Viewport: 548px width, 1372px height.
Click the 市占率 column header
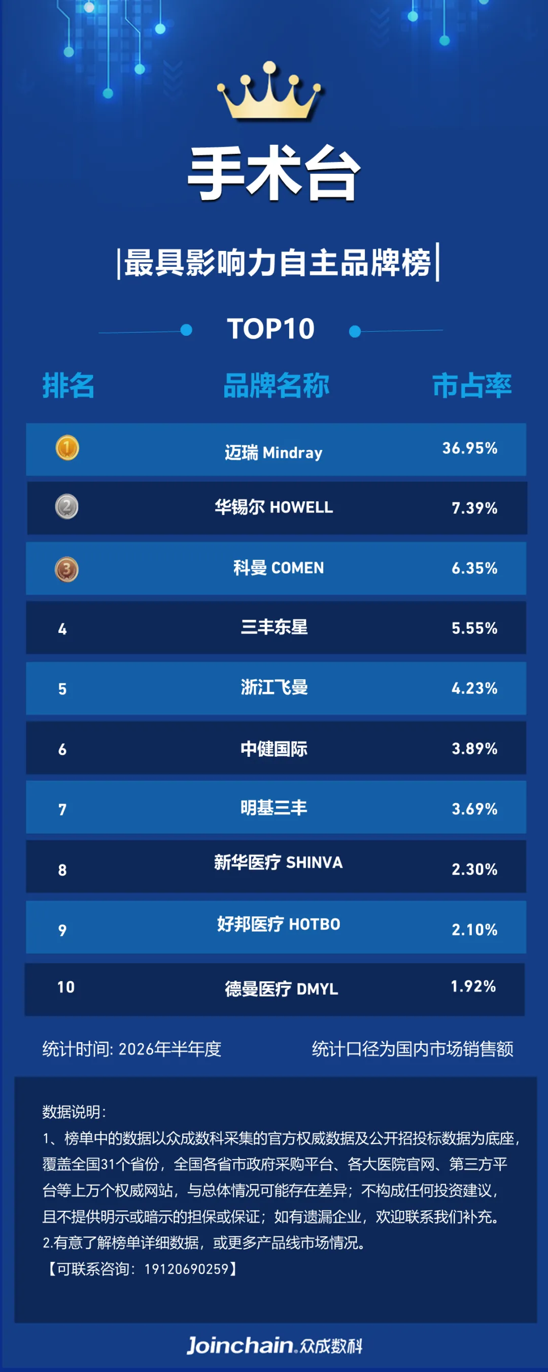(x=472, y=386)
